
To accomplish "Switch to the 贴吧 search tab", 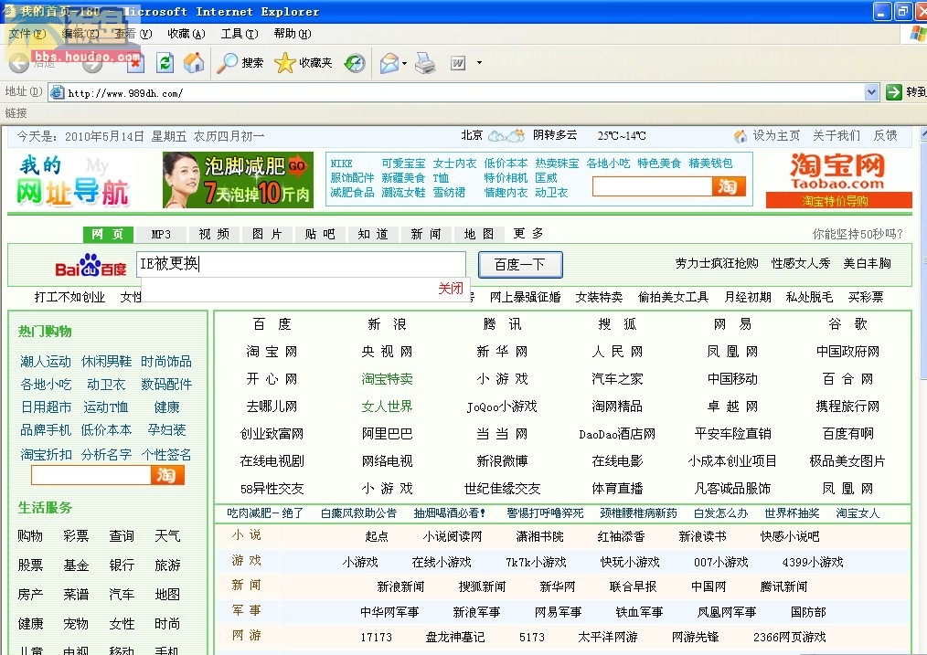I will (x=320, y=235).
